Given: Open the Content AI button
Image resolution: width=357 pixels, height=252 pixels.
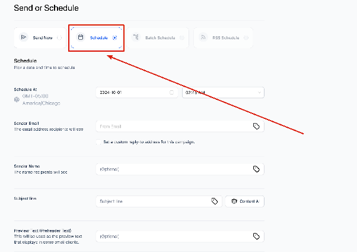Looking at the screenshot, I should point(245,201).
